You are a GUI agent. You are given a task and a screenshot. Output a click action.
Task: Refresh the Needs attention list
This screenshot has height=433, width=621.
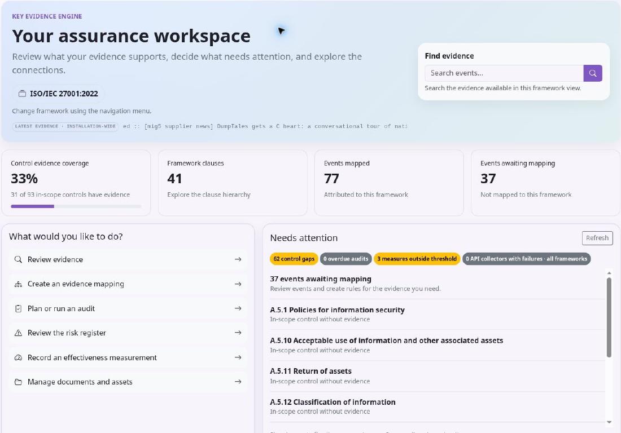tap(597, 238)
